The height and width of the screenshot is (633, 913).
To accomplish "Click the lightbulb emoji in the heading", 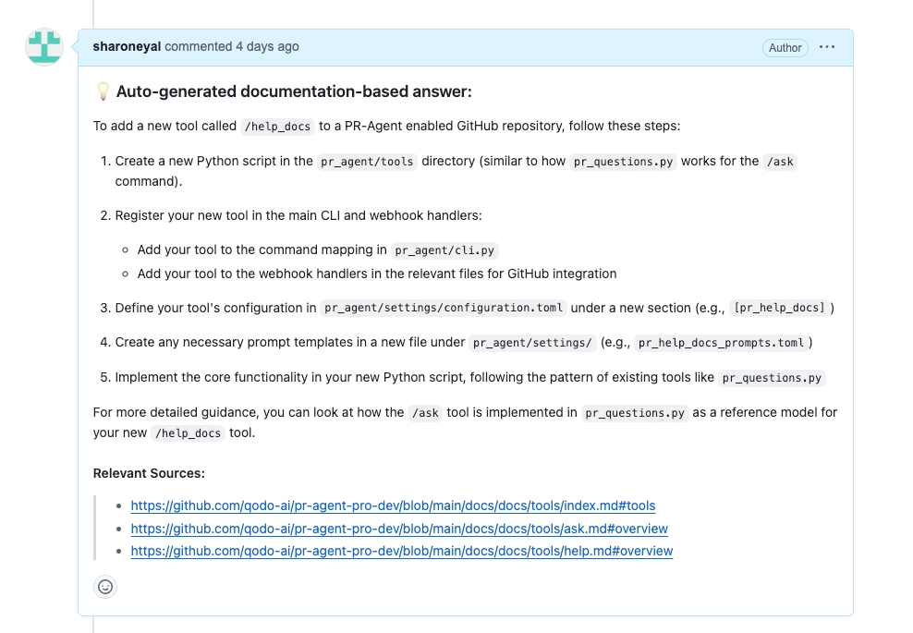I will pyautogui.click(x=103, y=91).
